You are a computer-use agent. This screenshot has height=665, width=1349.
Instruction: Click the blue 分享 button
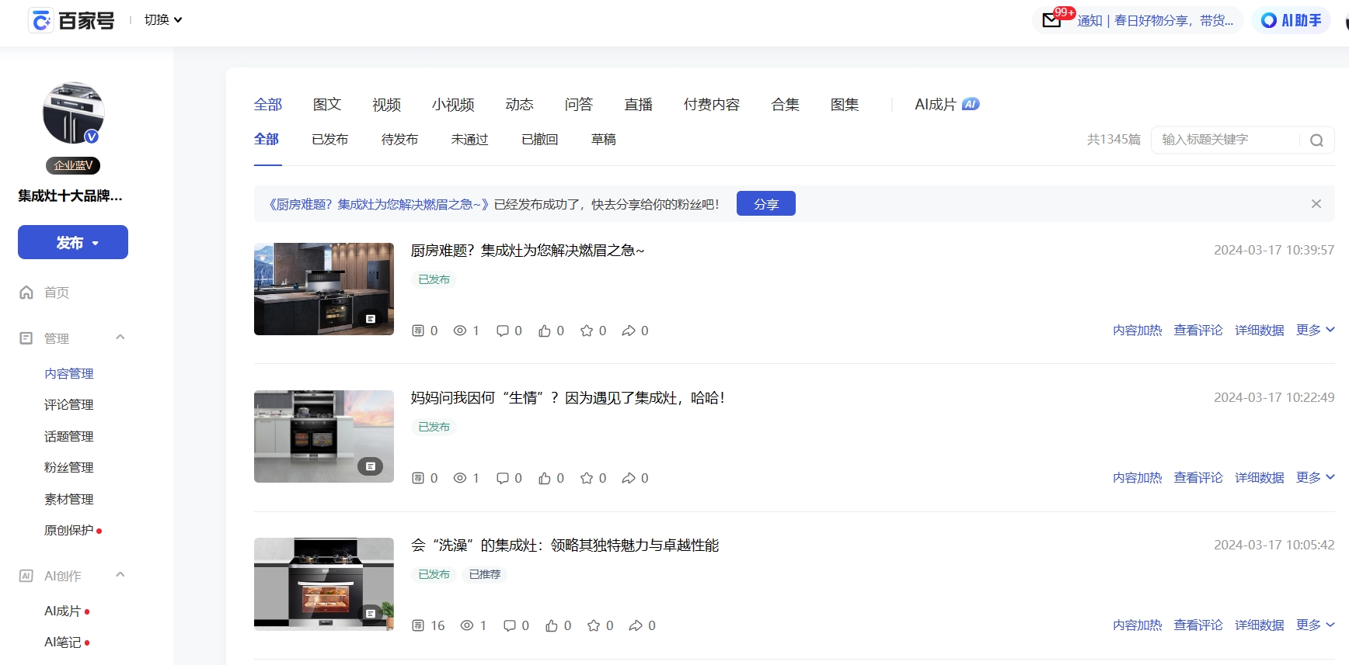[766, 203]
